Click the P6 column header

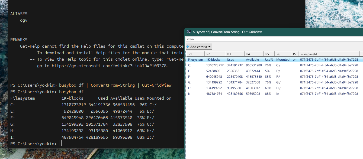(282, 54)
